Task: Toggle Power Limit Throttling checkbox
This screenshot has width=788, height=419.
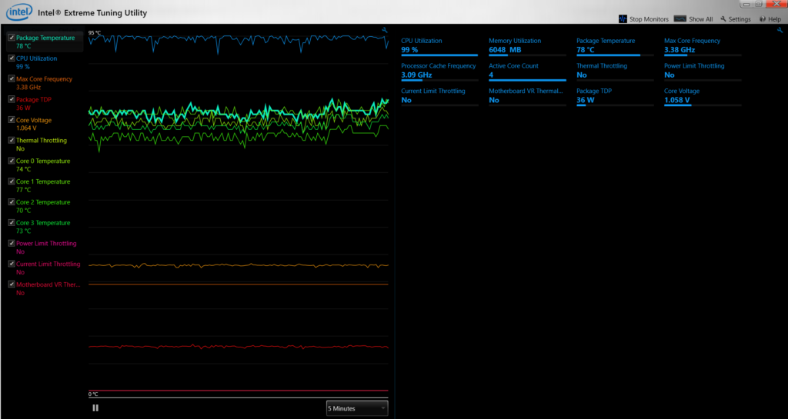Action: [x=12, y=244]
